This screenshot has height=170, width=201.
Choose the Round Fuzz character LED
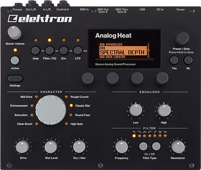pyautogui.click(x=71, y=115)
